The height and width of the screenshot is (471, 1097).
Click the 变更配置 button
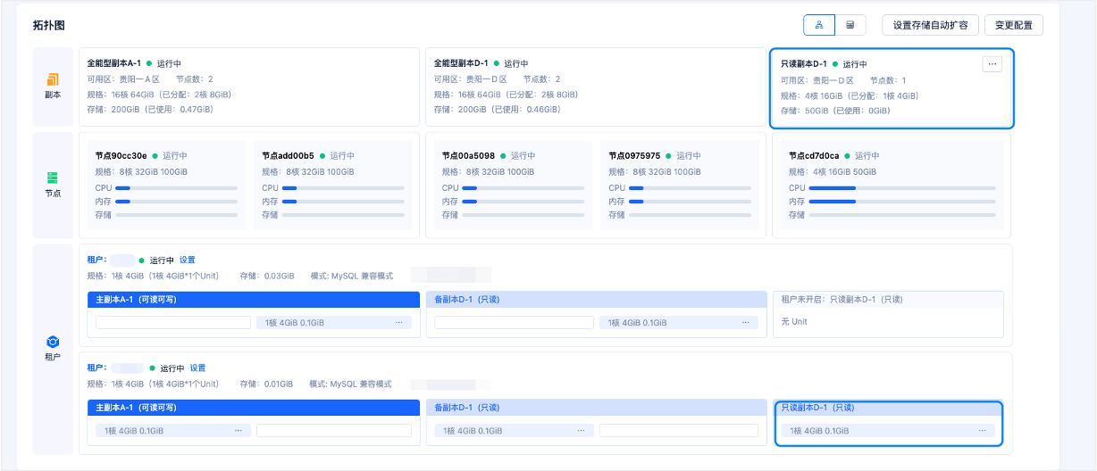pyautogui.click(x=1014, y=25)
